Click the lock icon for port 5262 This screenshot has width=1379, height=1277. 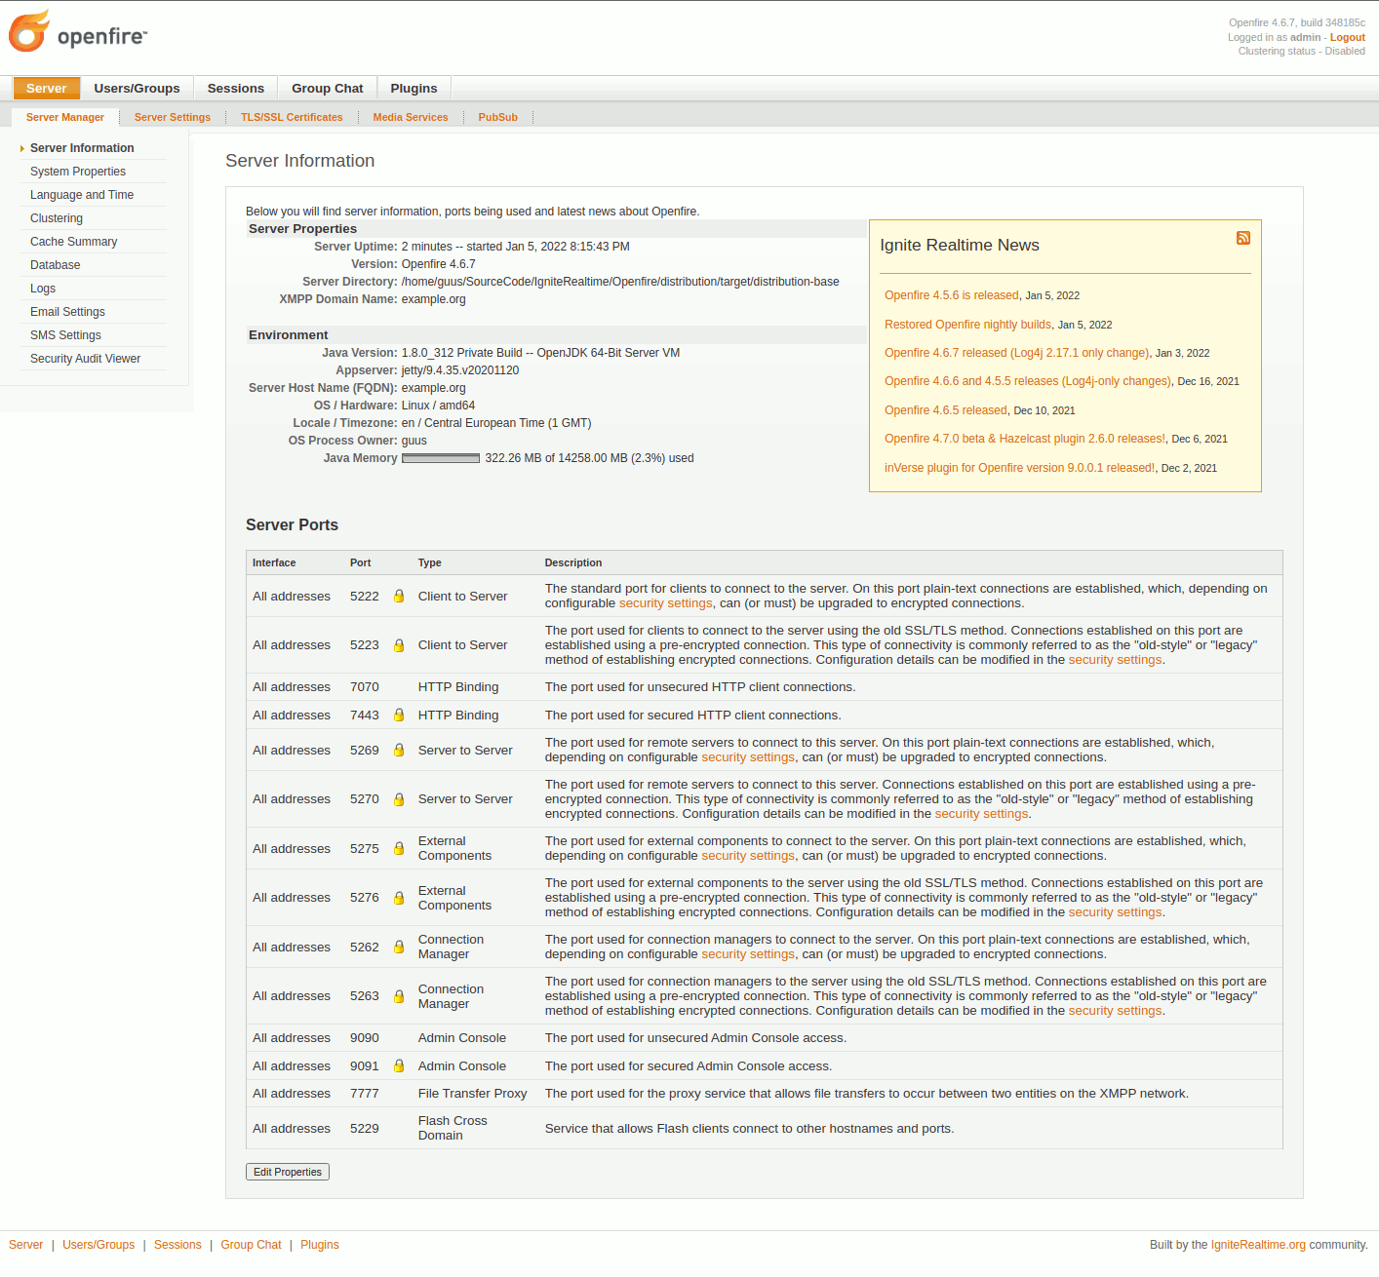pyautogui.click(x=399, y=947)
